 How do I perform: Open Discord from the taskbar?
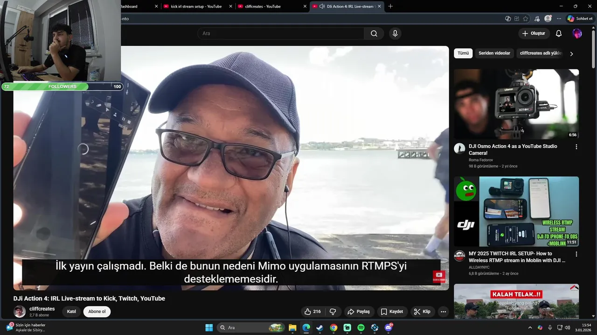[x=389, y=328]
